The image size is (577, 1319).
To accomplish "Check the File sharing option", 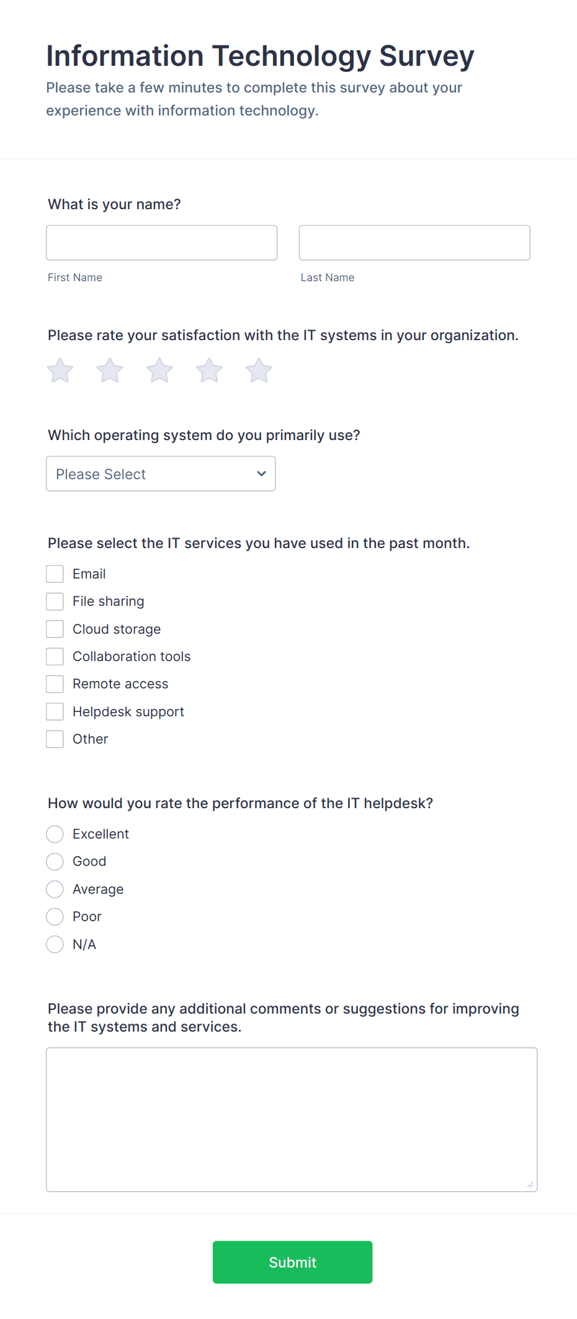I will pos(55,601).
